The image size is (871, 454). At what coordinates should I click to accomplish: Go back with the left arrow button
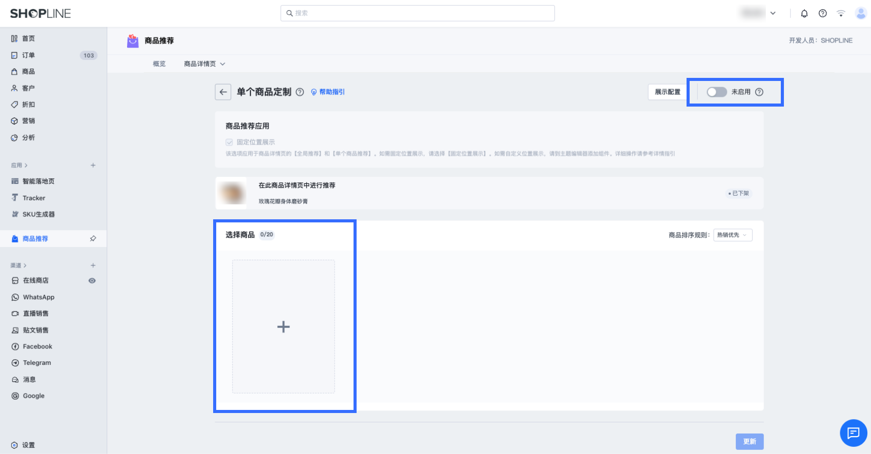point(223,92)
